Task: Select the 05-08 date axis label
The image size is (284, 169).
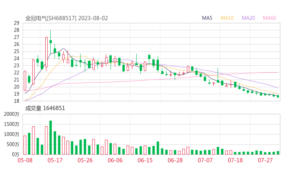Action: (x=25, y=160)
